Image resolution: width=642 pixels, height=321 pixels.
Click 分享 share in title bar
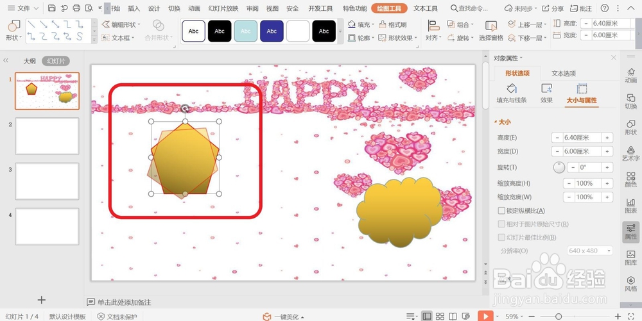tap(553, 8)
